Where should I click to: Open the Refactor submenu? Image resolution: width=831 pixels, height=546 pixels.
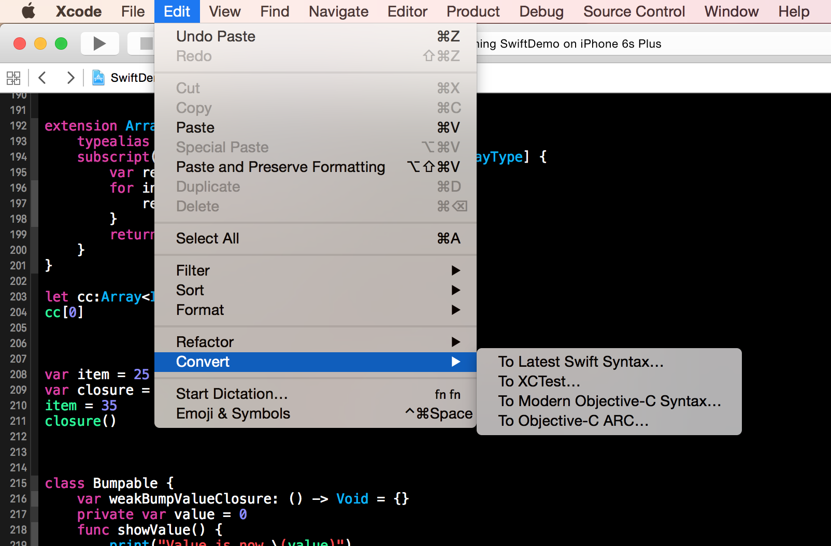coord(316,342)
